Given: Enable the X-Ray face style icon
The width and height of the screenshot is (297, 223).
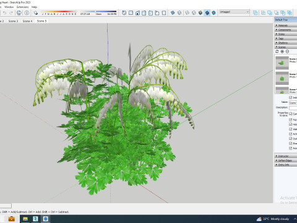Looking at the screenshot, I should pyautogui.click(x=173, y=13).
